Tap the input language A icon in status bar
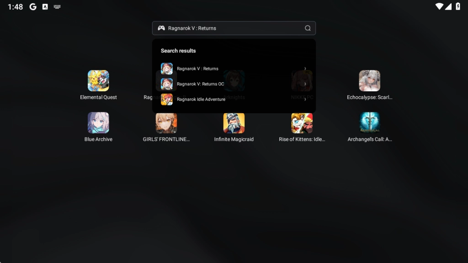 (x=45, y=6)
